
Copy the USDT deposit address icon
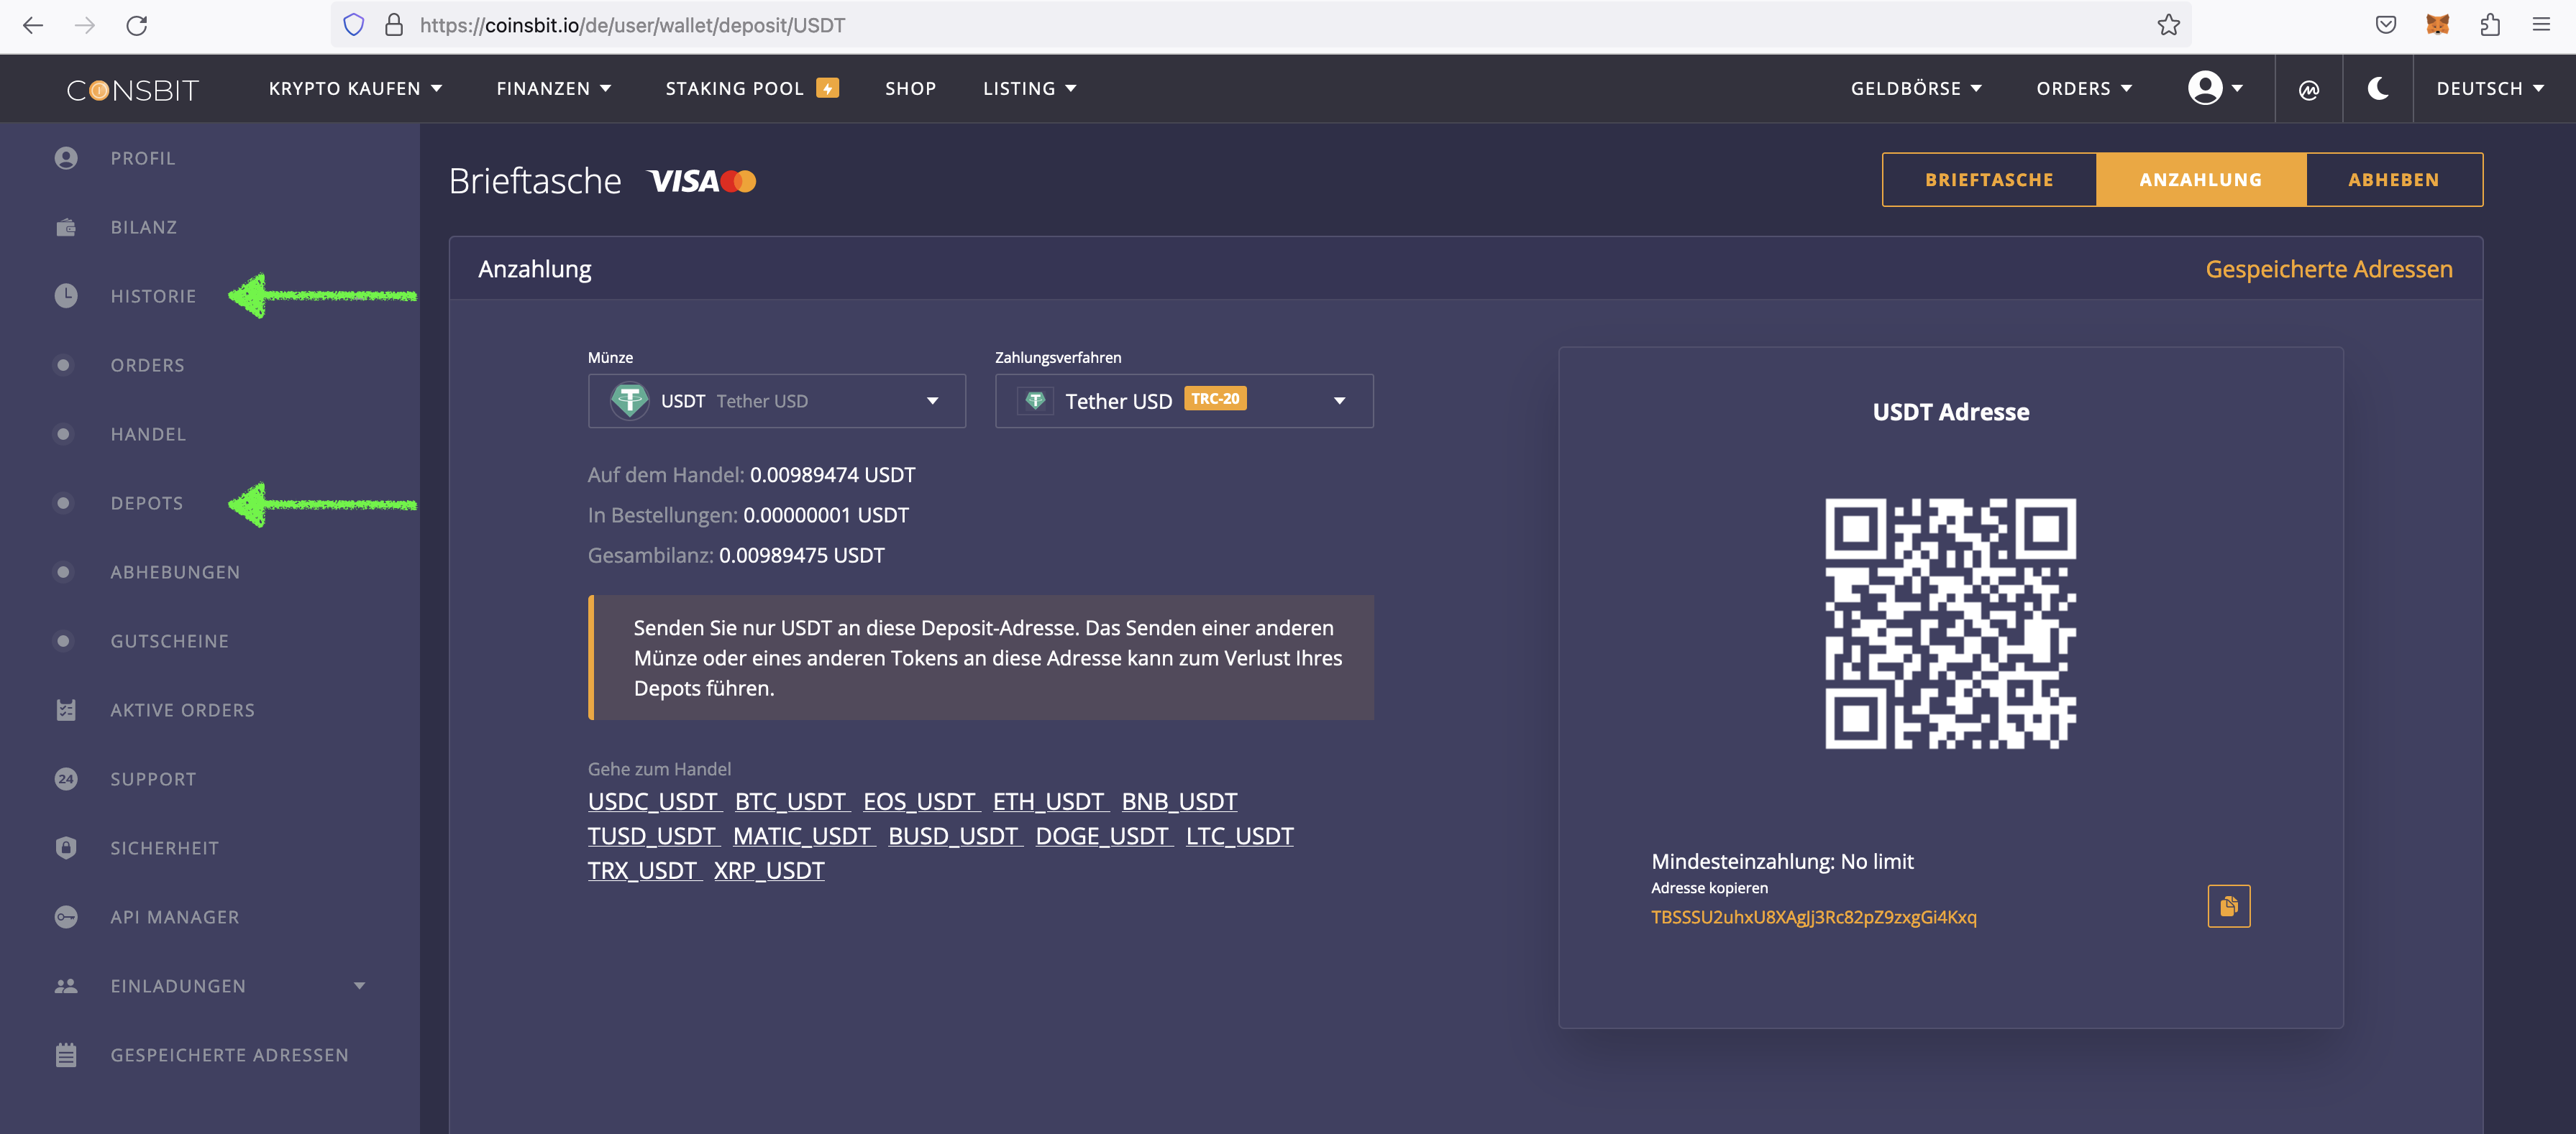pyautogui.click(x=2229, y=906)
